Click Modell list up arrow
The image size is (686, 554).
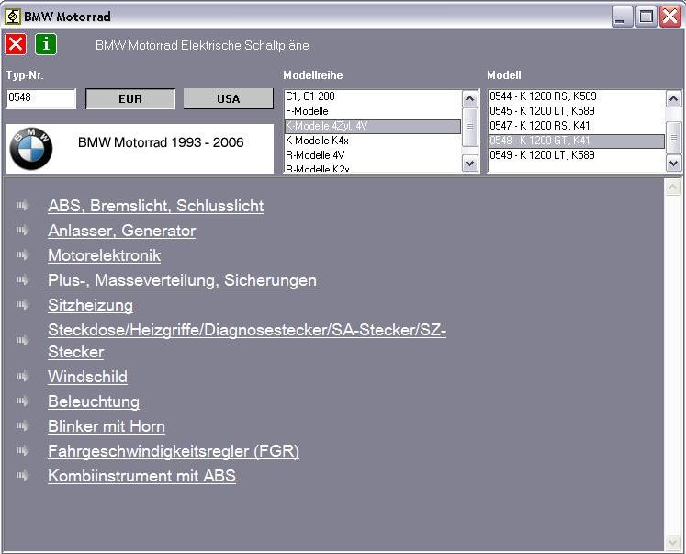[673, 99]
